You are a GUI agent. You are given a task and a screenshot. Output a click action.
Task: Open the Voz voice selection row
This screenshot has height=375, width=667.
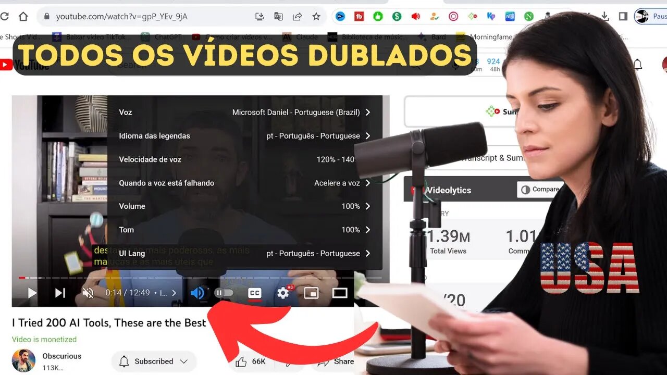tap(245, 112)
